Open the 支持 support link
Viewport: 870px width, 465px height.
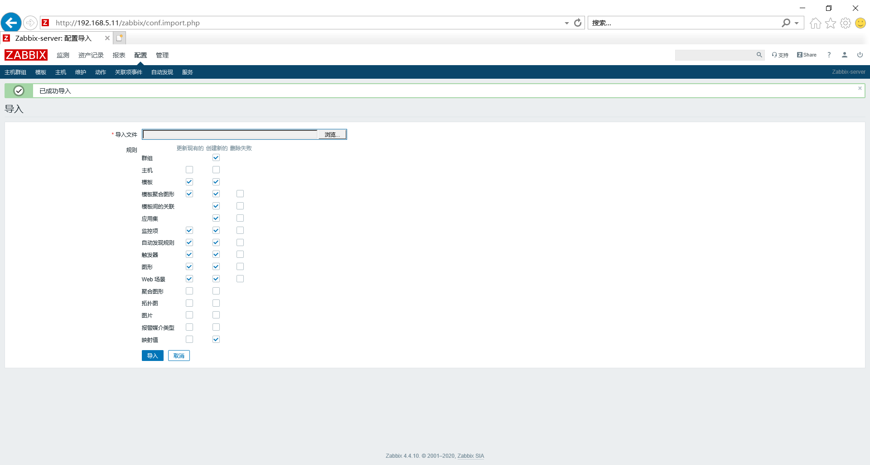[780, 55]
